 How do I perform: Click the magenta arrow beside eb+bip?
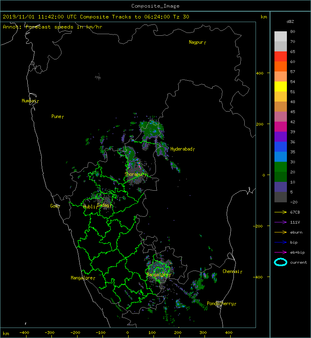point(280,252)
